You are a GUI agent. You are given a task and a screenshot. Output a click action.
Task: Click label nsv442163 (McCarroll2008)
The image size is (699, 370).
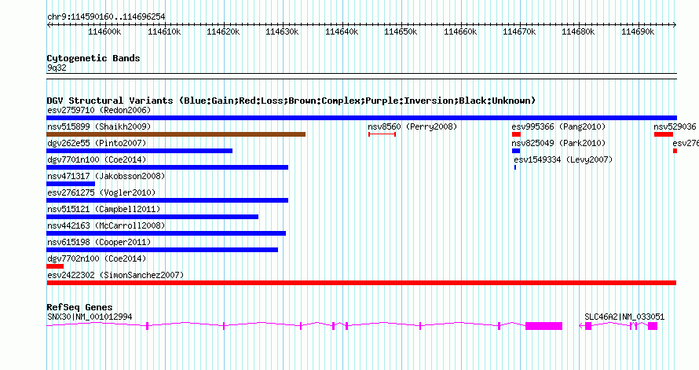coord(106,225)
